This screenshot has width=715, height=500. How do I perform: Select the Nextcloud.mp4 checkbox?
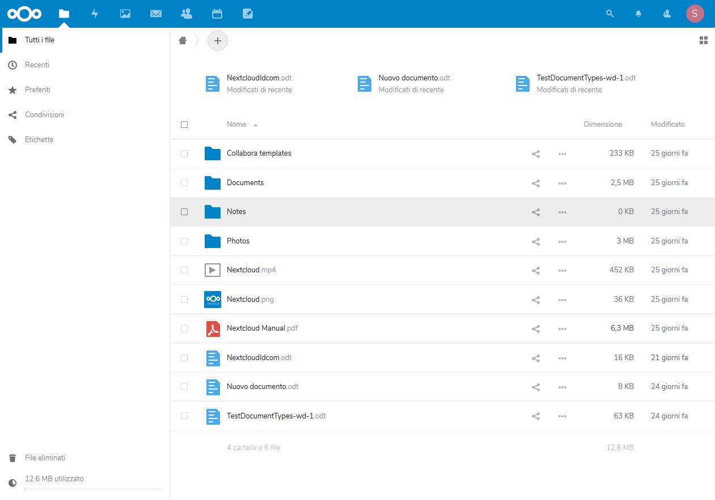click(184, 270)
